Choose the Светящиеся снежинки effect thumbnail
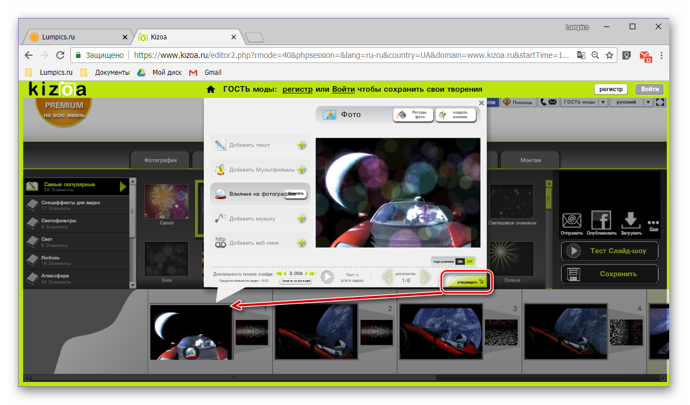This screenshot has width=690, height=405. [x=512, y=201]
